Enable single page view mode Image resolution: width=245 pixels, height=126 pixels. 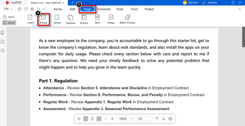point(86,119)
